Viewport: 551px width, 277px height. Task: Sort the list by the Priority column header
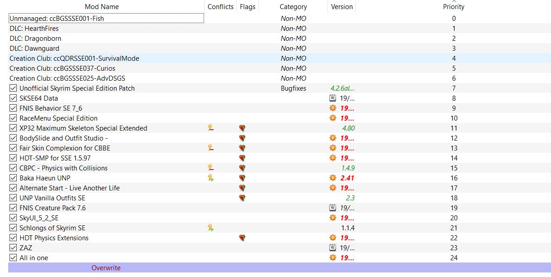tap(453, 7)
